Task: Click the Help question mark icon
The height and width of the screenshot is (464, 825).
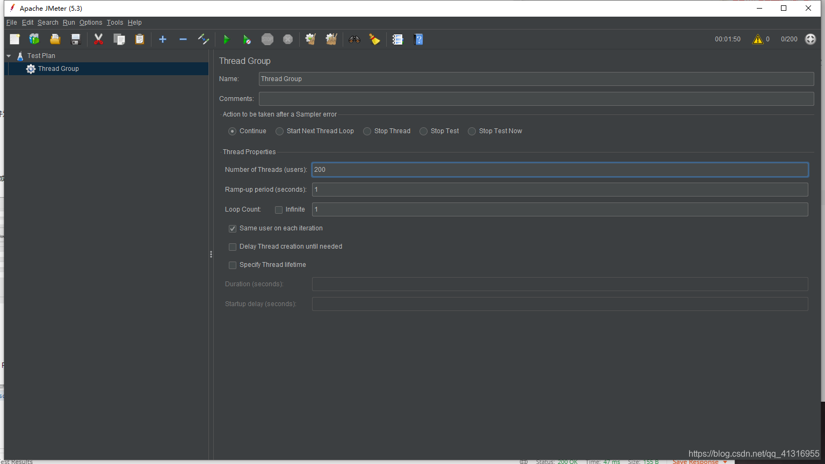Action: tap(418, 39)
